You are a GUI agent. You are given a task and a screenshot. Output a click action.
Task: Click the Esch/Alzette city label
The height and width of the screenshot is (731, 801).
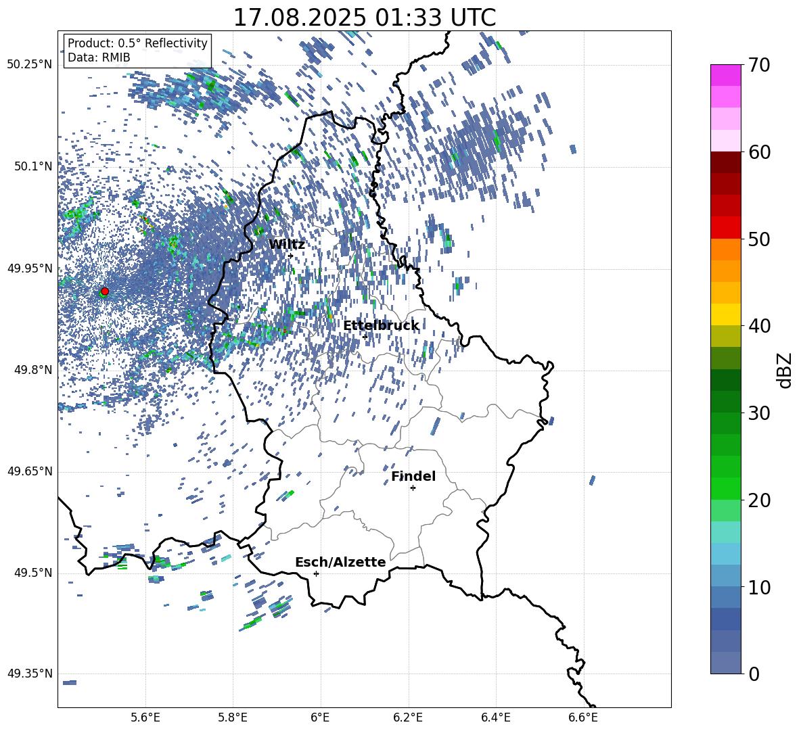pyautogui.click(x=340, y=562)
